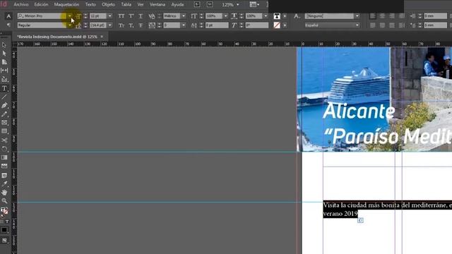The image size is (452, 254).
Task: Open the leading value dropdown
Action: (110, 25)
